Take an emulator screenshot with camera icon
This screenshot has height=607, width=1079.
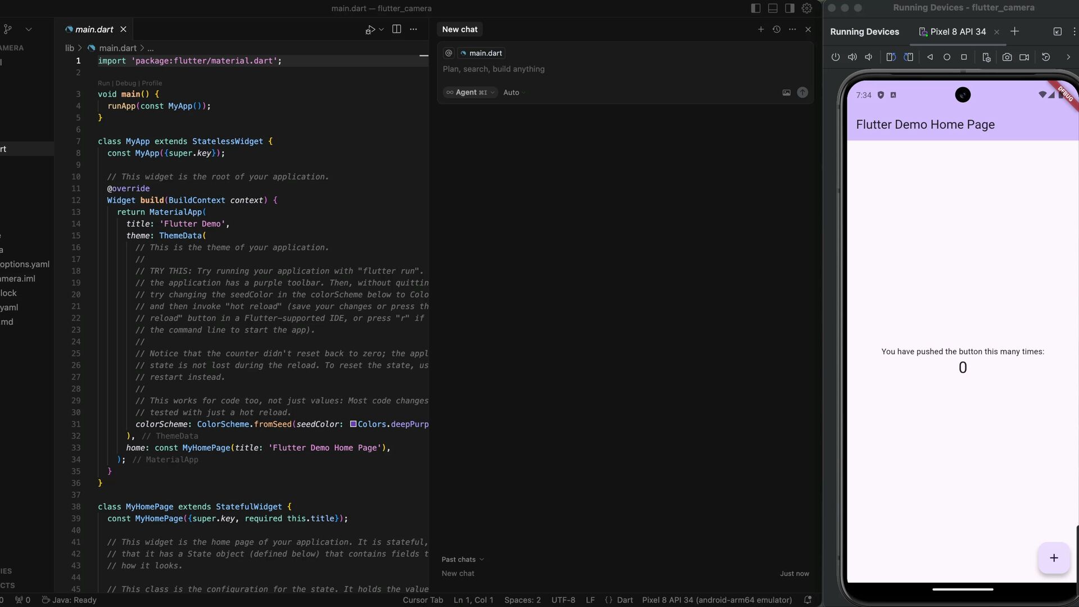click(x=1007, y=57)
